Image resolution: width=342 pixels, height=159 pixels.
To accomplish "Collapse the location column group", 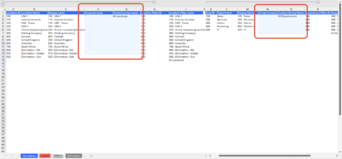I will (154, 2).
